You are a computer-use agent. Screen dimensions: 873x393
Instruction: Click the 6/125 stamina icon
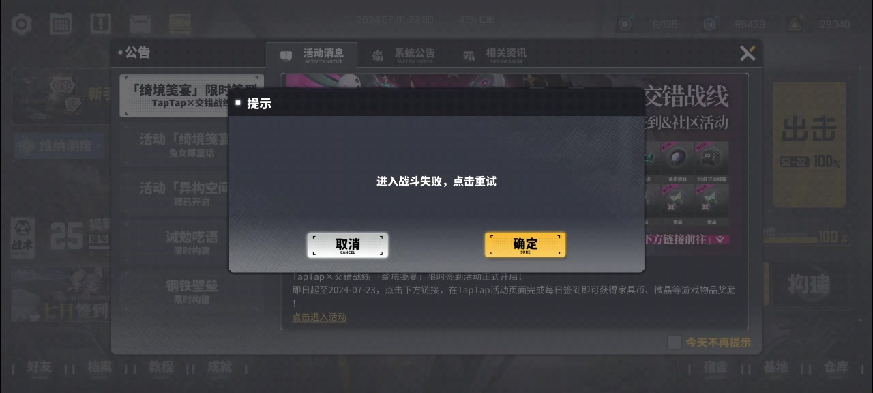pyautogui.click(x=625, y=24)
